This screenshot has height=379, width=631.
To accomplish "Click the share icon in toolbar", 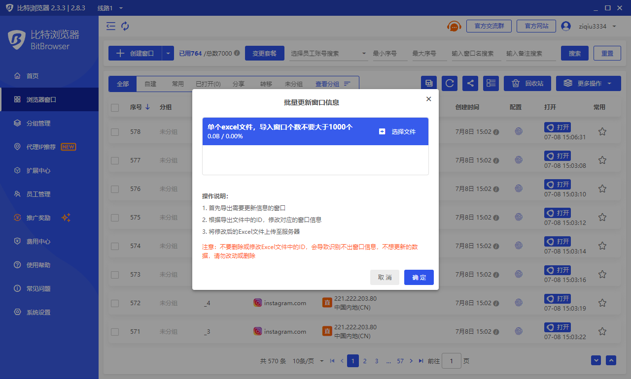I will tap(470, 83).
